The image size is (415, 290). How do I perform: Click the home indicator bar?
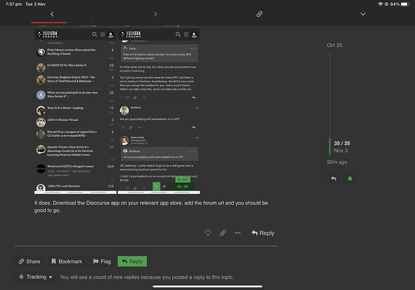pos(207,286)
